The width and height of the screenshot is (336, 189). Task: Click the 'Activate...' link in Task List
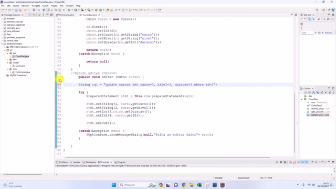click(x=329, y=33)
